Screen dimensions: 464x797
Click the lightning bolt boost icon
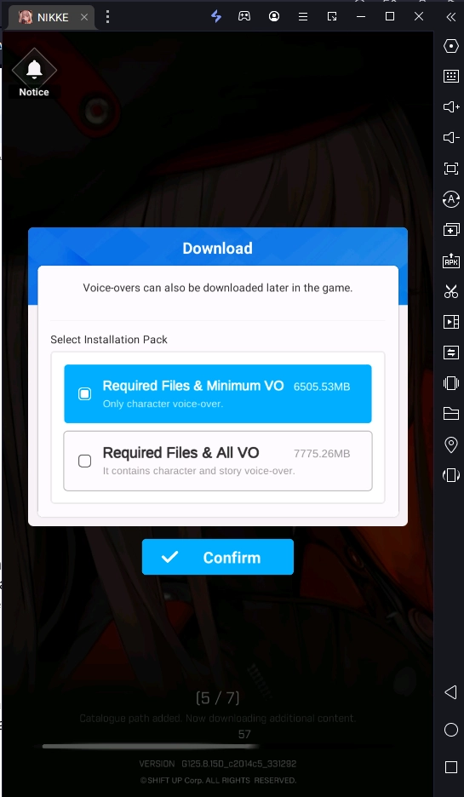(216, 16)
